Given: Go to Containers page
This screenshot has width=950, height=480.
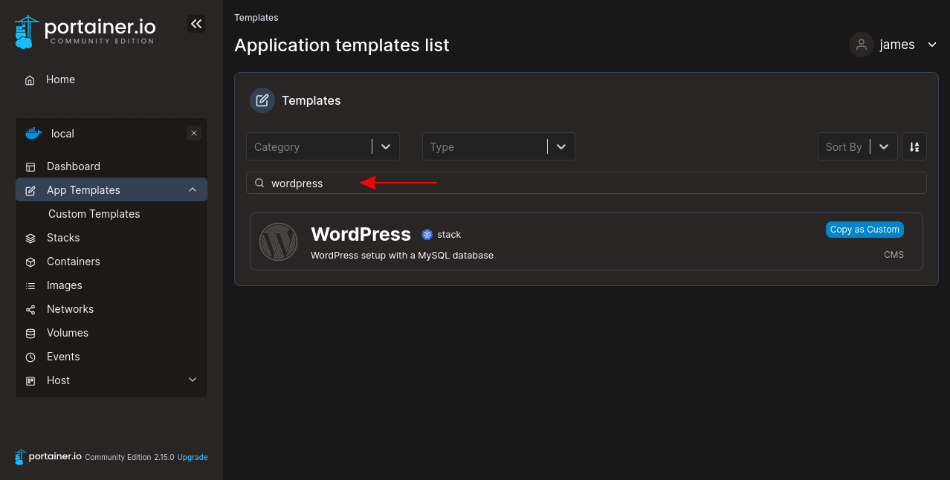Looking at the screenshot, I should (73, 262).
